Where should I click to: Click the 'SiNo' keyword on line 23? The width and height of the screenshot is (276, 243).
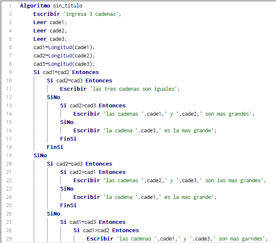coord(67,189)
